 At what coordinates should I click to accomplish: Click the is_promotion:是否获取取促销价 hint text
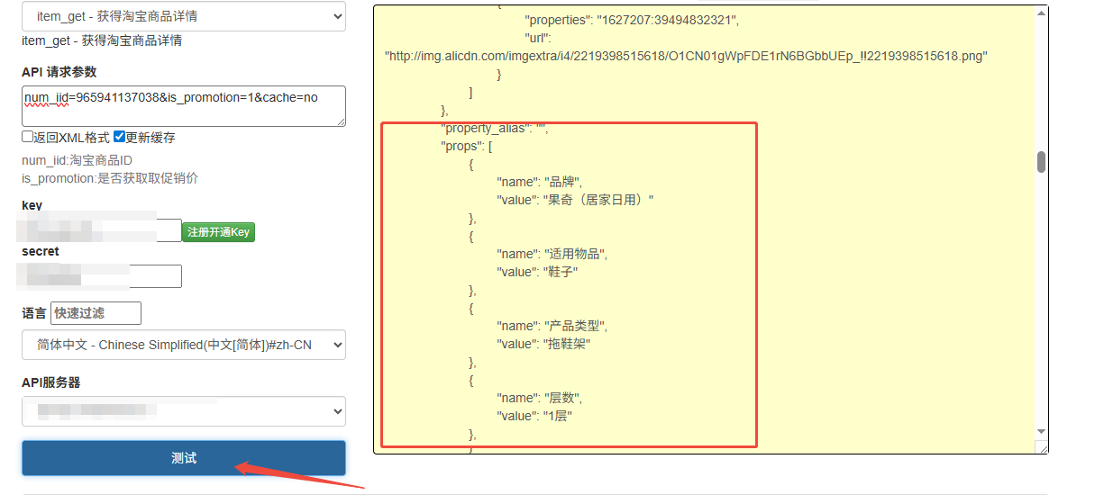(x=110, y=178)
